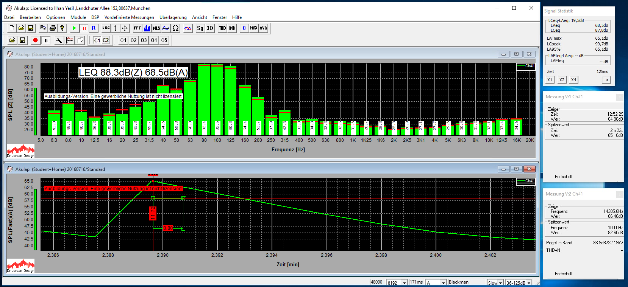The height and width of the screenshot is (287, 628).
Task: Click the second-row open folder icon
Action: (x=12, y=40)
